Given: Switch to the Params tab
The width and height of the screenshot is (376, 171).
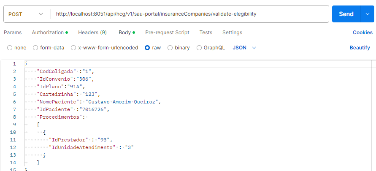Looking at the screenshot, I should pyautogui.click(x=13, y=33).
